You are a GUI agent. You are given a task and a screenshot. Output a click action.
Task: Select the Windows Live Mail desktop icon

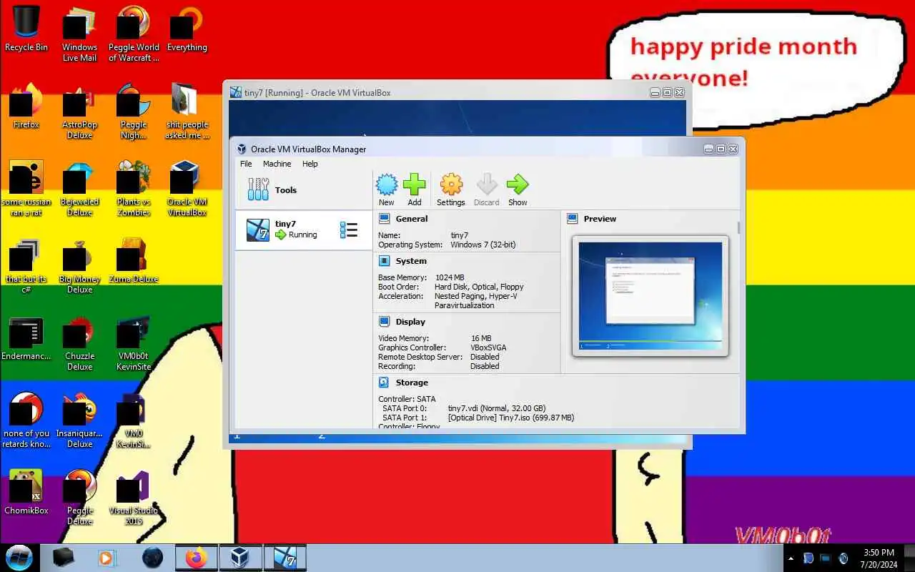79,34
